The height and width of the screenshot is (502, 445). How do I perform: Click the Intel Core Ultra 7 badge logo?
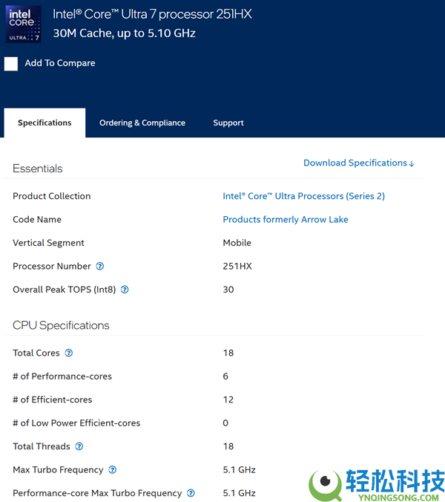23,24
